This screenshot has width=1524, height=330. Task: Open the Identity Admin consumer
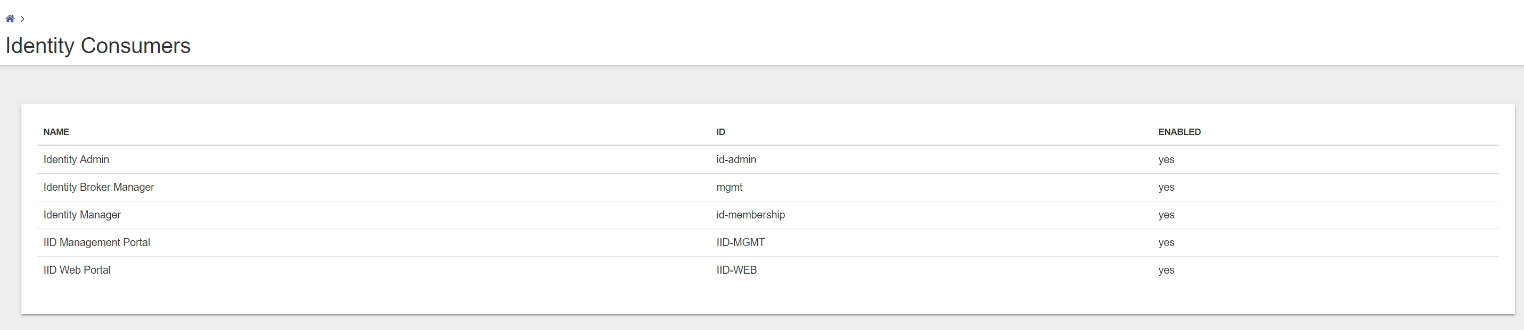coord(76,159)
